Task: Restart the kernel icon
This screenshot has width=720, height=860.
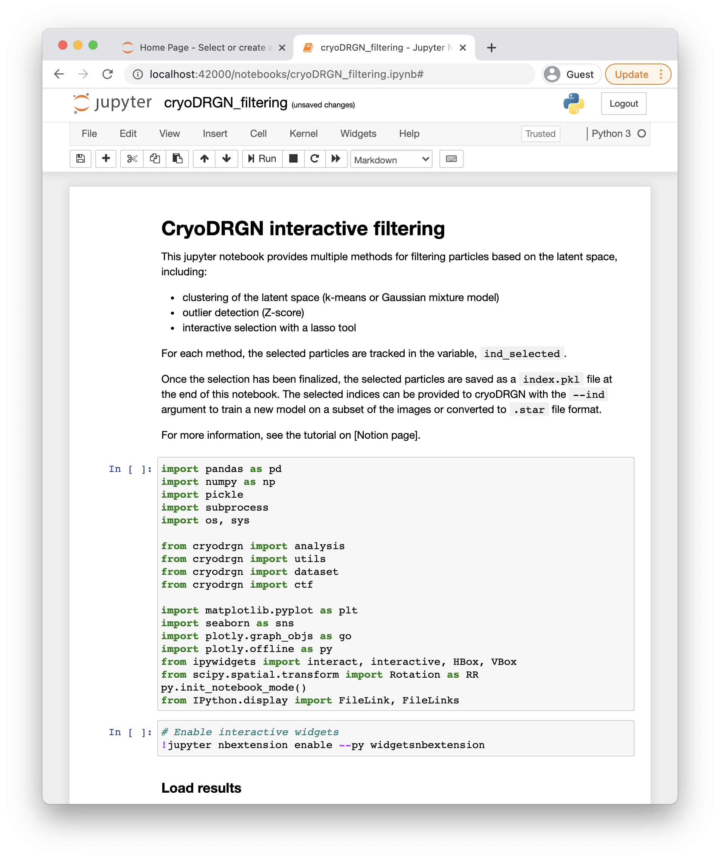Action: [x=315, y=158]
